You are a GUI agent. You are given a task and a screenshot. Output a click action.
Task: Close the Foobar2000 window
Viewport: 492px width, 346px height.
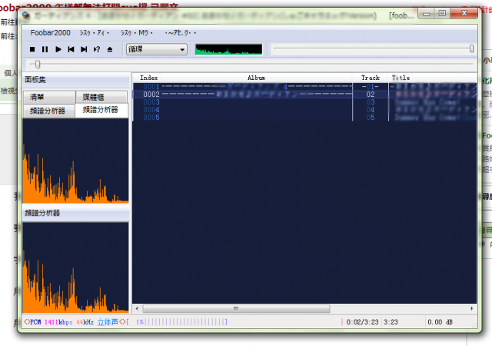(x=464, y=13)
